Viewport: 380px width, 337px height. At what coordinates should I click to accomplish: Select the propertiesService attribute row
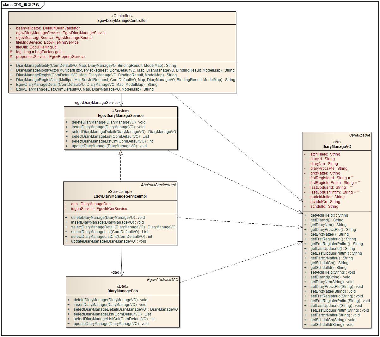coord(50,57)
